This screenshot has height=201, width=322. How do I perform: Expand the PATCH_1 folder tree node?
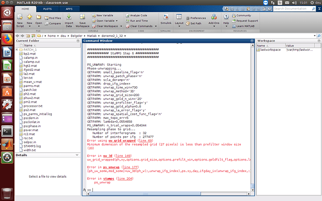click(x=17, y=50)
